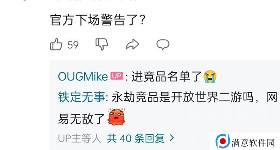
Task: Click the pink UP badge next to OUGMike
Action: coord(117,76)
